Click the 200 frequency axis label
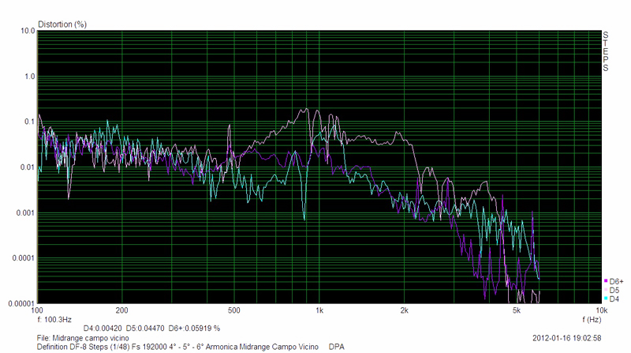631x353 pixels. [x=122, y=310]
